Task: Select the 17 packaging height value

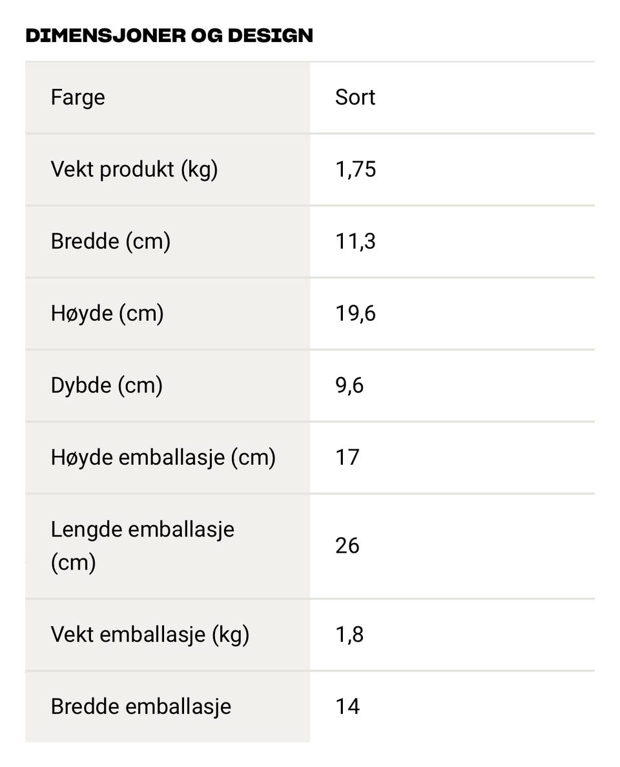Action: click(x=347, y=458)
